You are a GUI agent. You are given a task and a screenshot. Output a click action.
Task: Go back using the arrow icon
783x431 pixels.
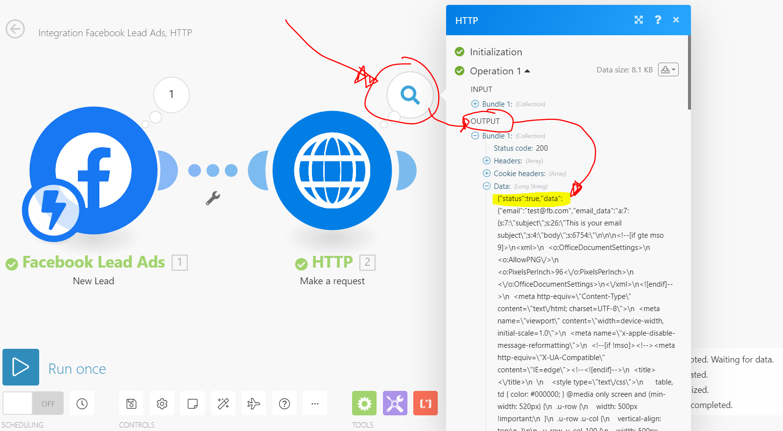pyautogui.click(x=15, y=29)
